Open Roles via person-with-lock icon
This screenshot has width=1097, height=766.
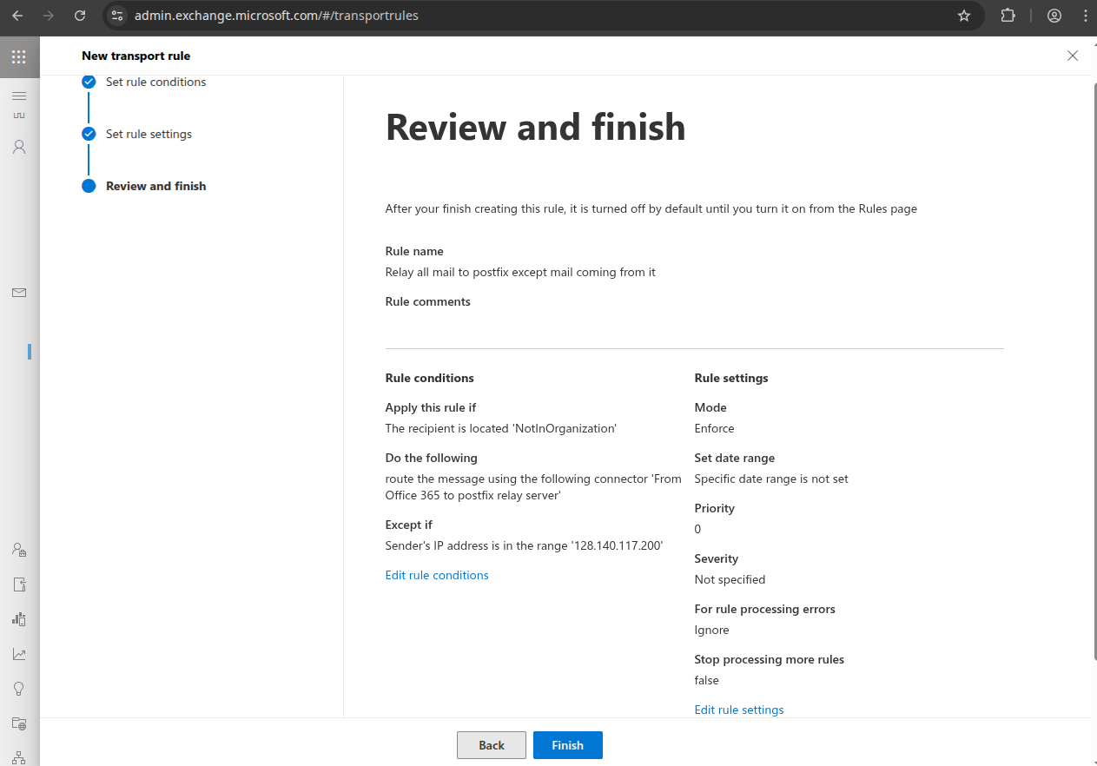(x=19, y=550)
